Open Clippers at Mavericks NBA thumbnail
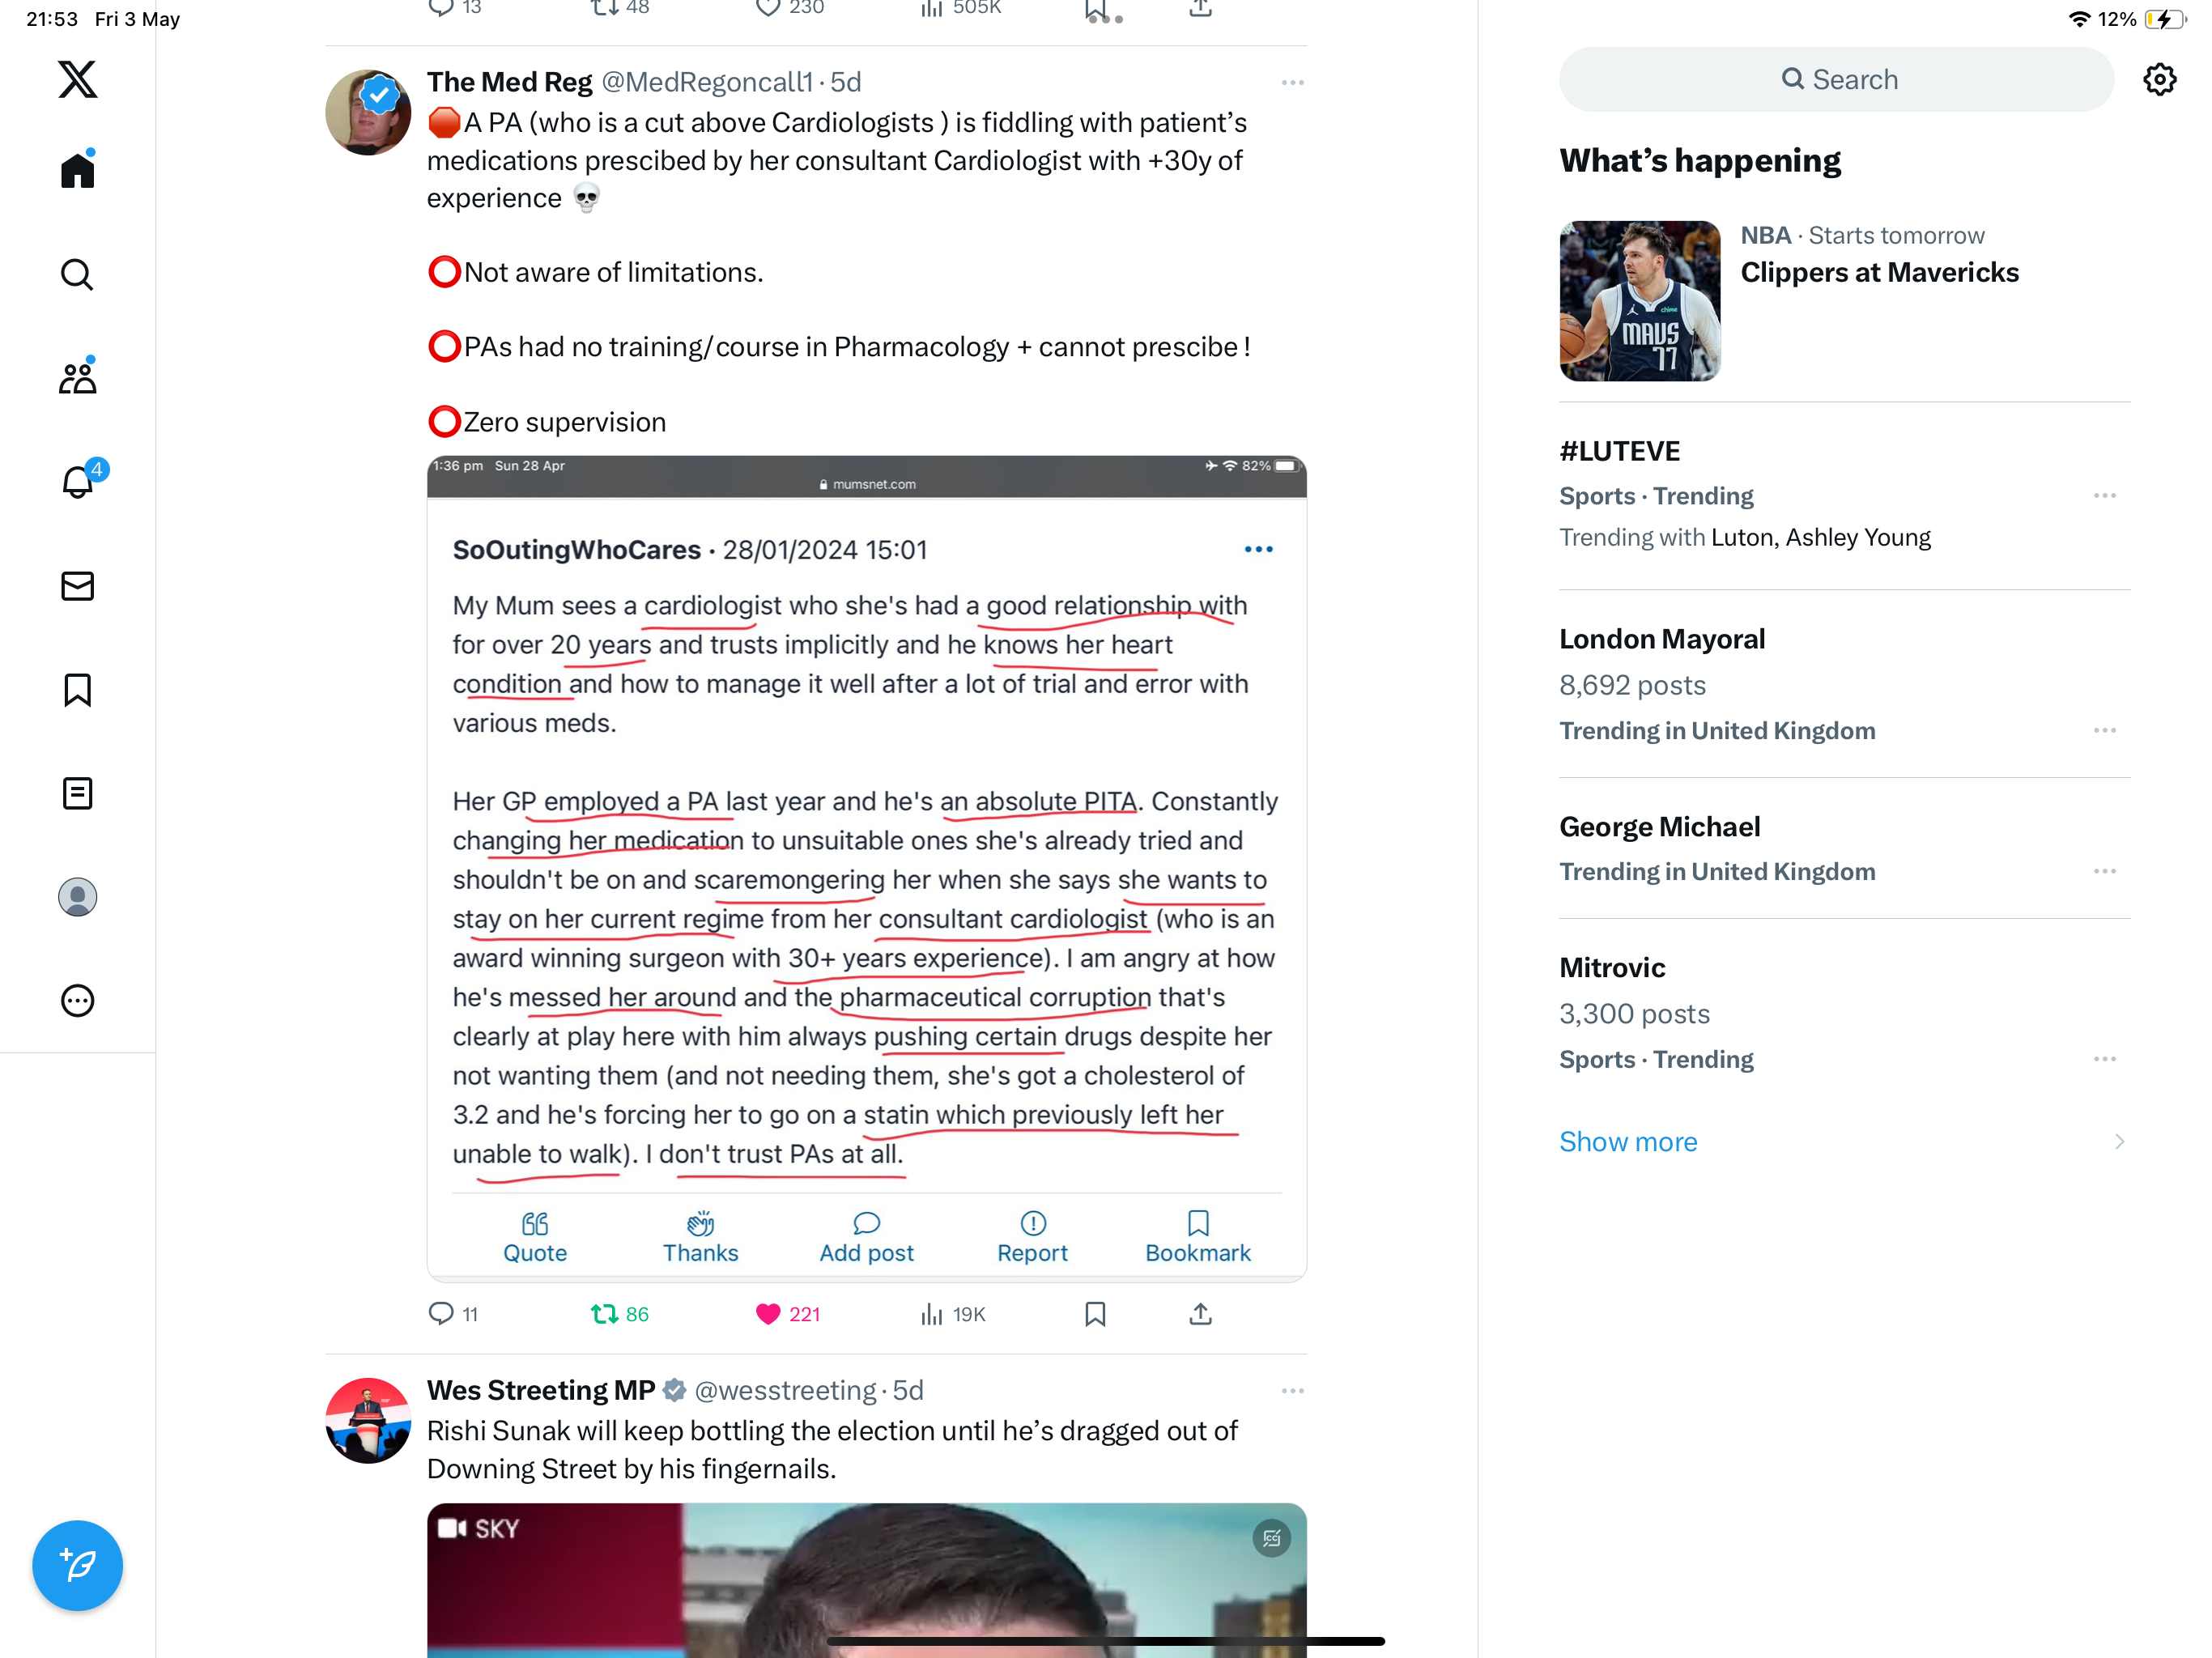This screenshot has width=2212, height=1658. coord(1640,300)
